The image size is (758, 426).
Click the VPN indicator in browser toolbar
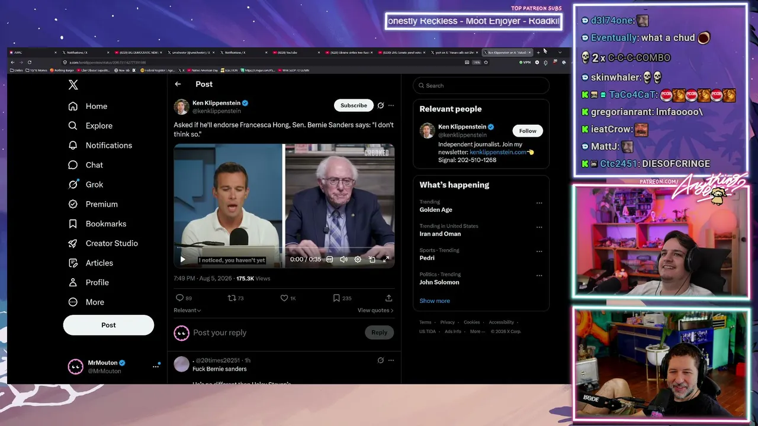[525, 62]
